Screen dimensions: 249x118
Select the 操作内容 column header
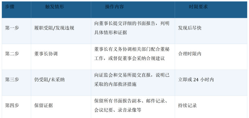coord(133,10)
